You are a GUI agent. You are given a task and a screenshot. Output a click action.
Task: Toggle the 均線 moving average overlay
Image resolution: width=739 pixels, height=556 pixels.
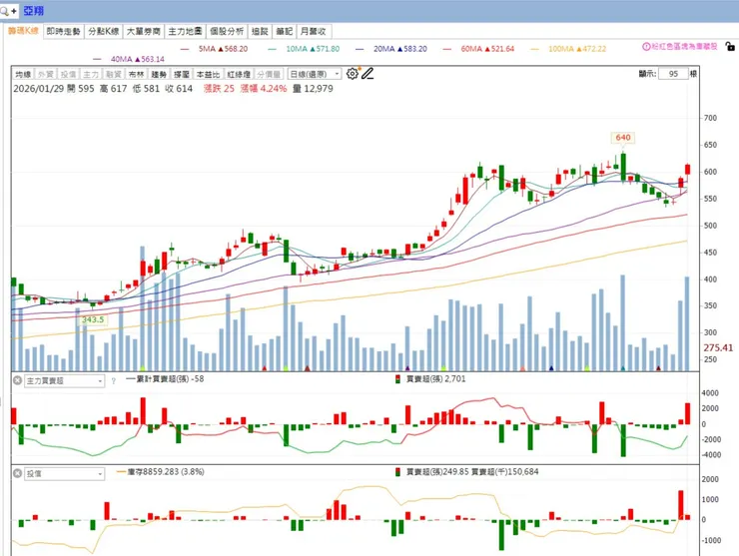pos(23,75)
